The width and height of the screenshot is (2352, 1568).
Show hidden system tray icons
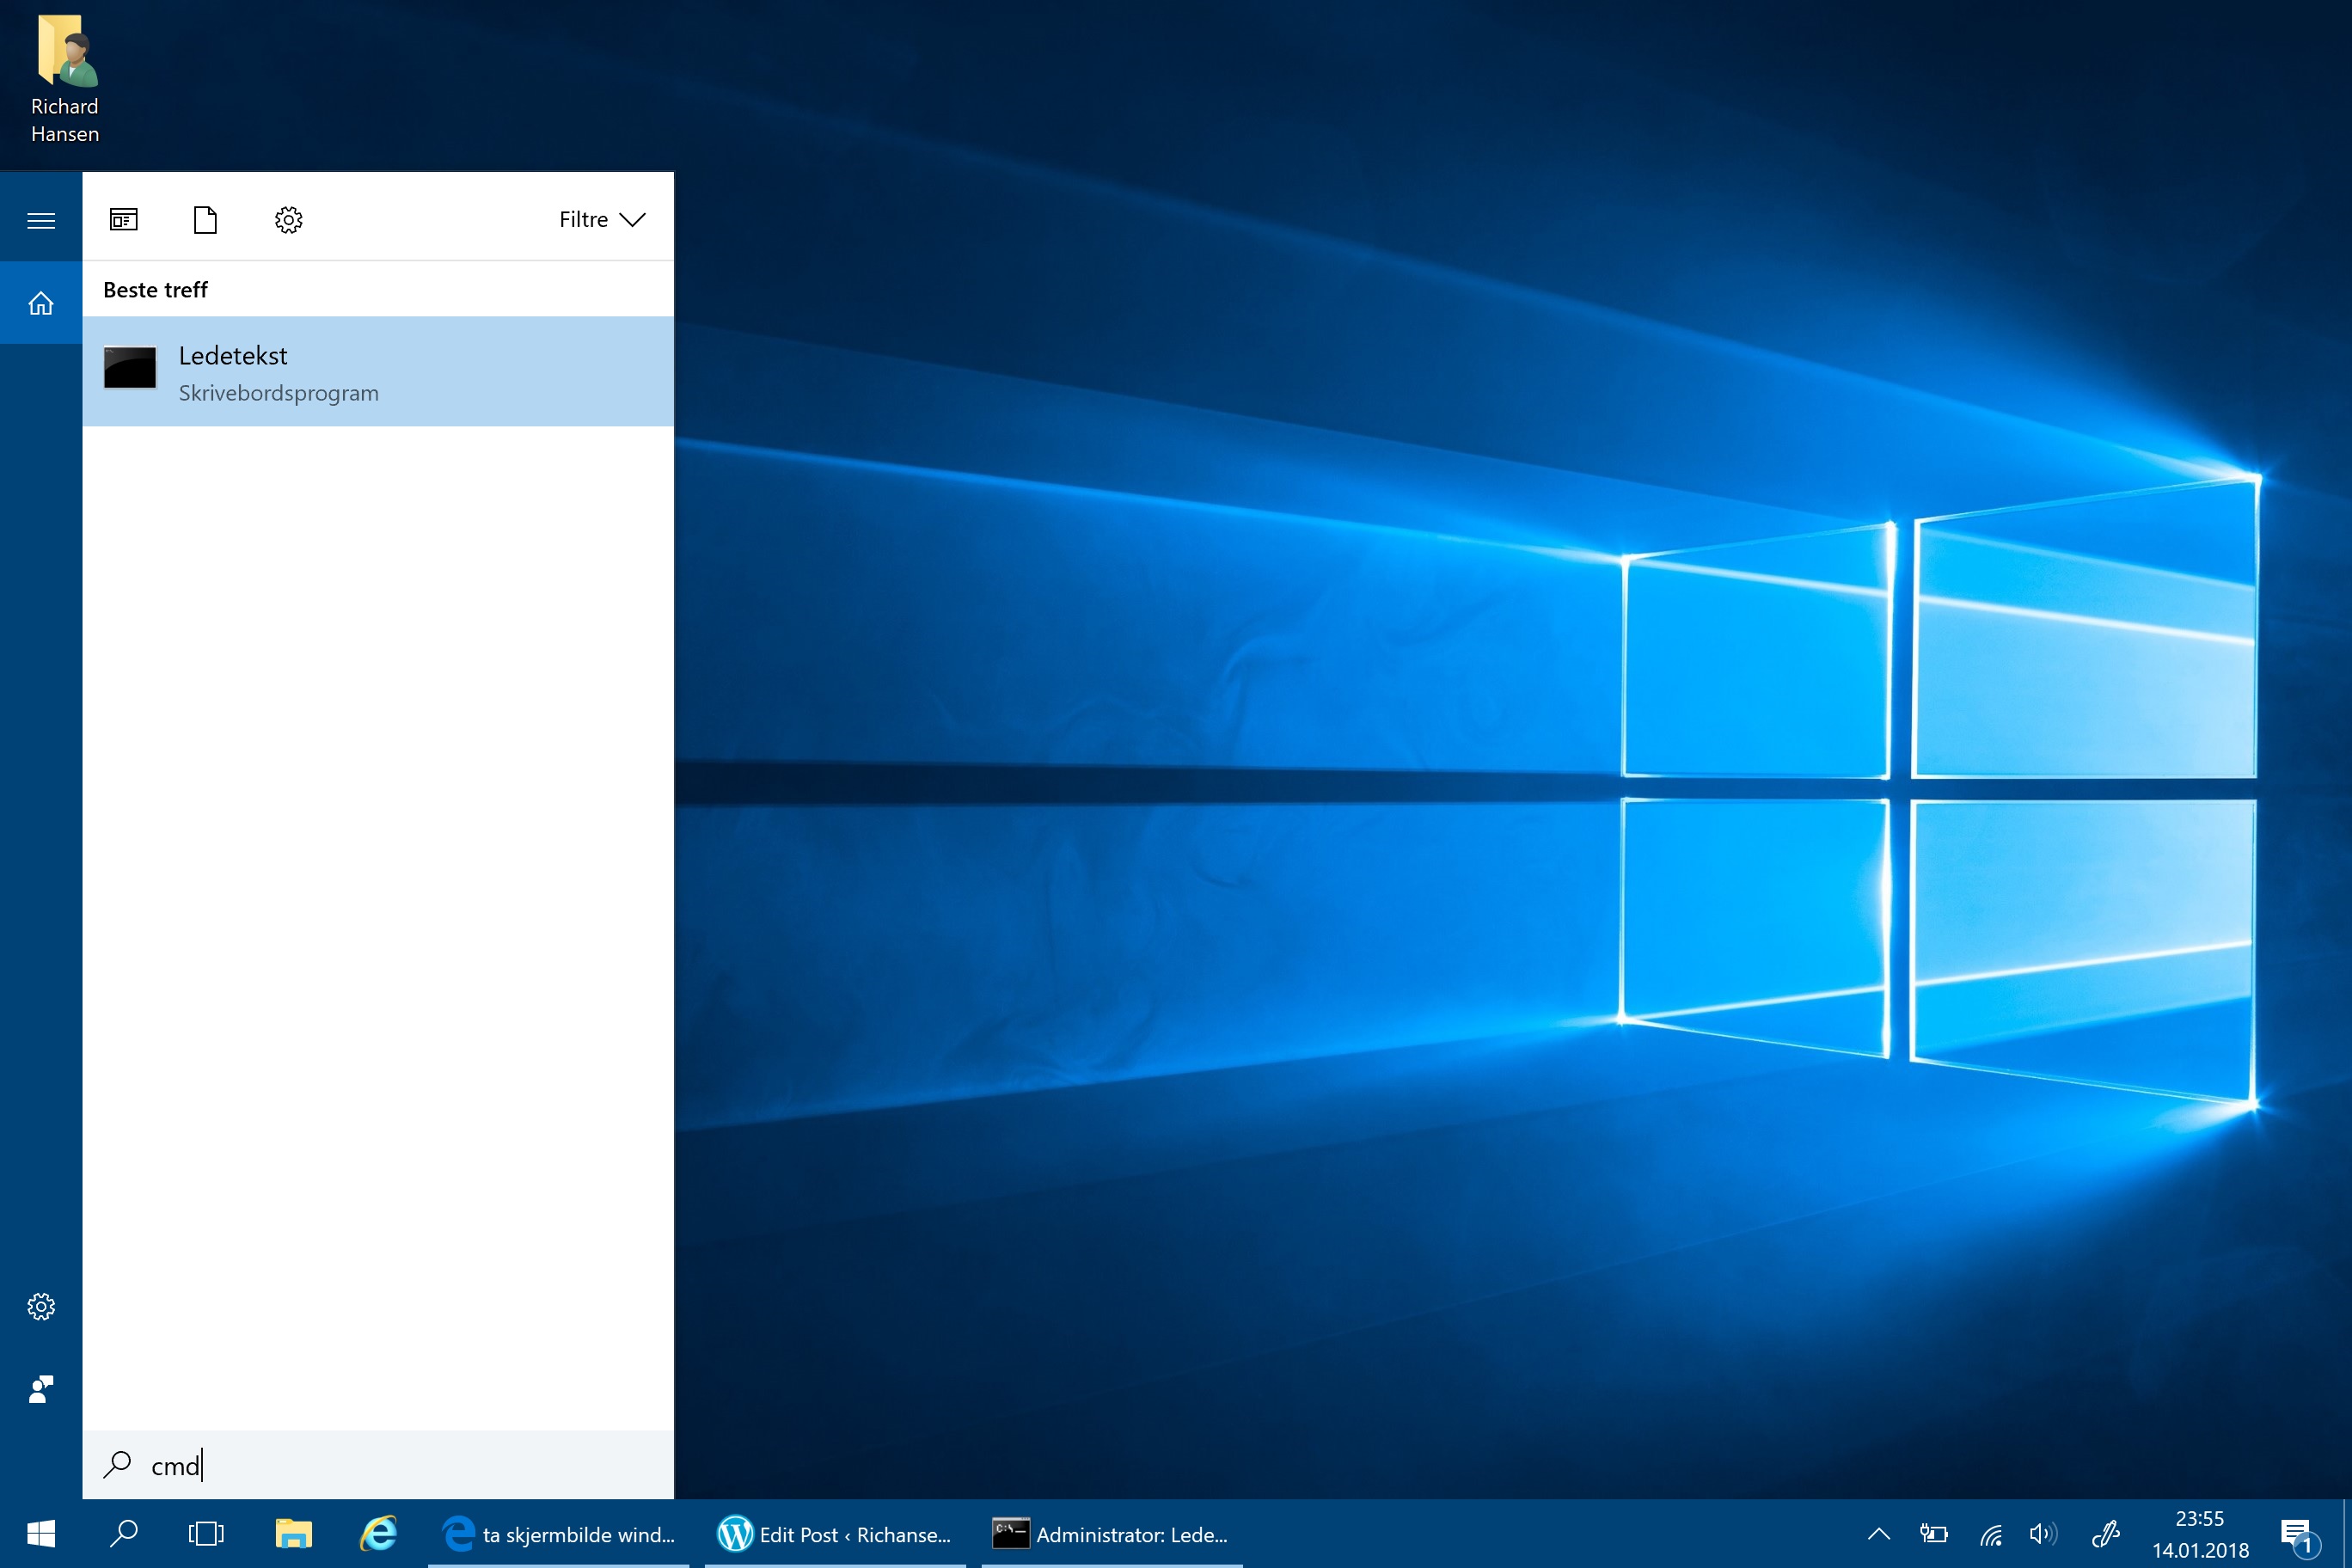(x=1879, y=1534)
